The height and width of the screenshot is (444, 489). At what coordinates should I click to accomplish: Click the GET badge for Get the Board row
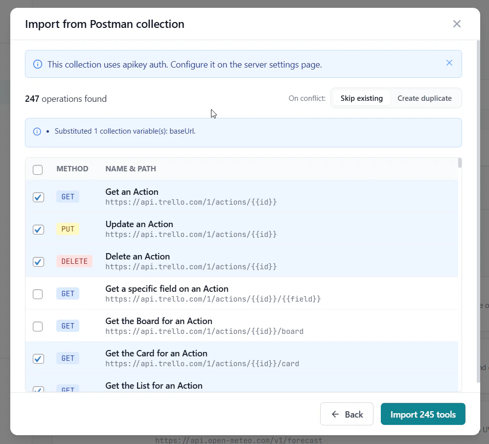[68, 326]
